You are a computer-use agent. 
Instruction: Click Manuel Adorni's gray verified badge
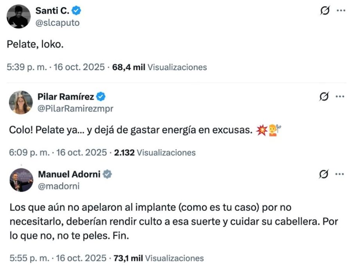tap(107, 174)
